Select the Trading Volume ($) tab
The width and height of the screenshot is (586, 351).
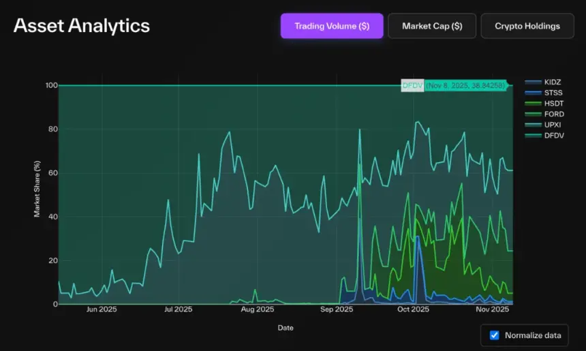332,26
